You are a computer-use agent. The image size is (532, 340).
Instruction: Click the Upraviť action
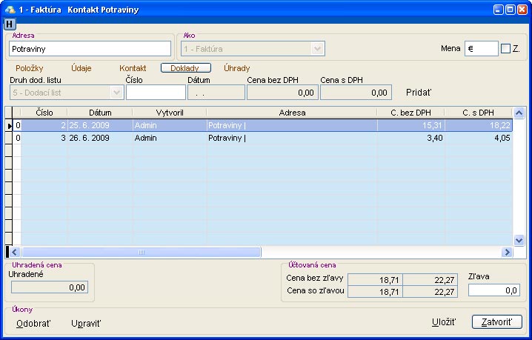(86, 324)
